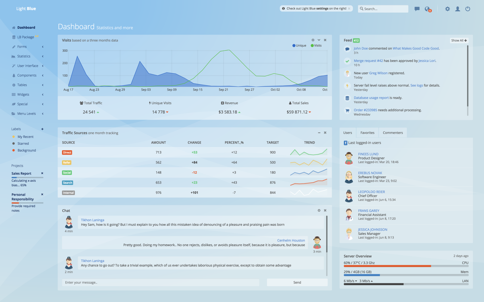Open LB Package in sidebar
Image resolution: width=484 pixels, height=302 pixels.
coord(25,37)
